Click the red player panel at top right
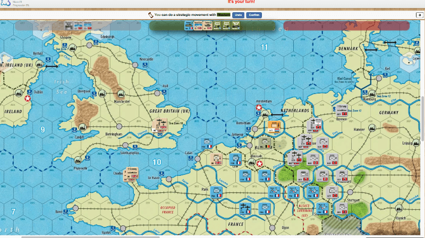 click(x=346, y=25)
